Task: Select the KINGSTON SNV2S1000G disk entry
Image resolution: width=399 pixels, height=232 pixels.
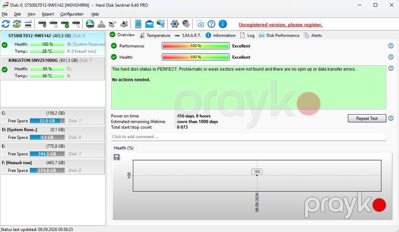Action: tap(53, 68)
